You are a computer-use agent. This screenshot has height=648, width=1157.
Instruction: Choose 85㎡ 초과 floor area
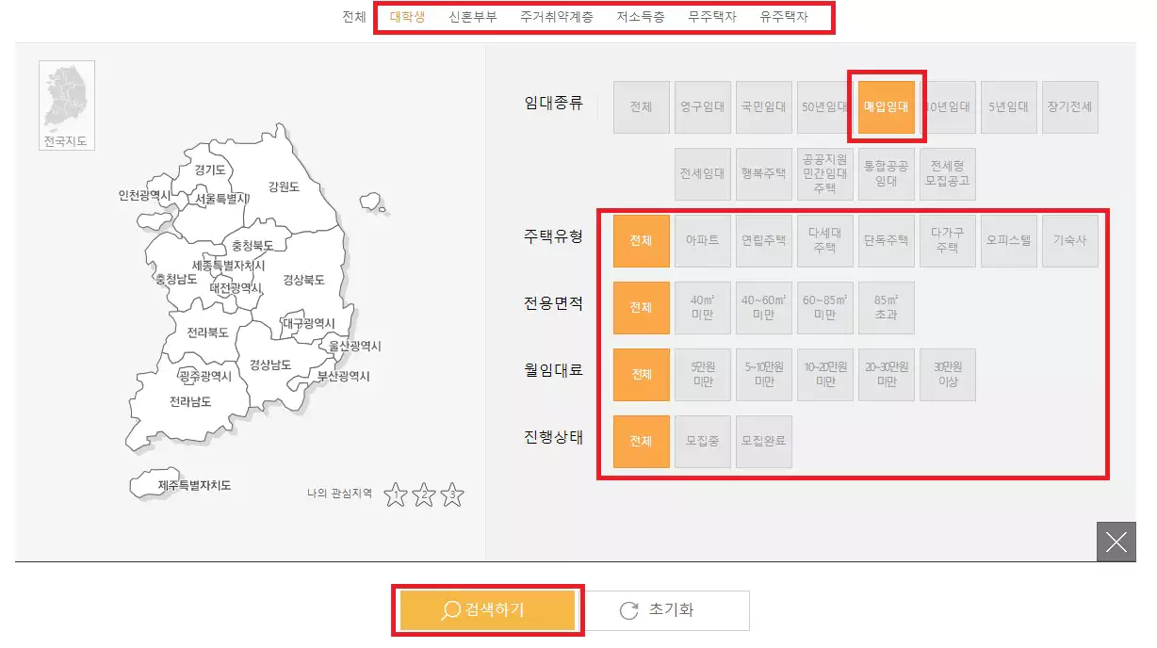point(886,307)
